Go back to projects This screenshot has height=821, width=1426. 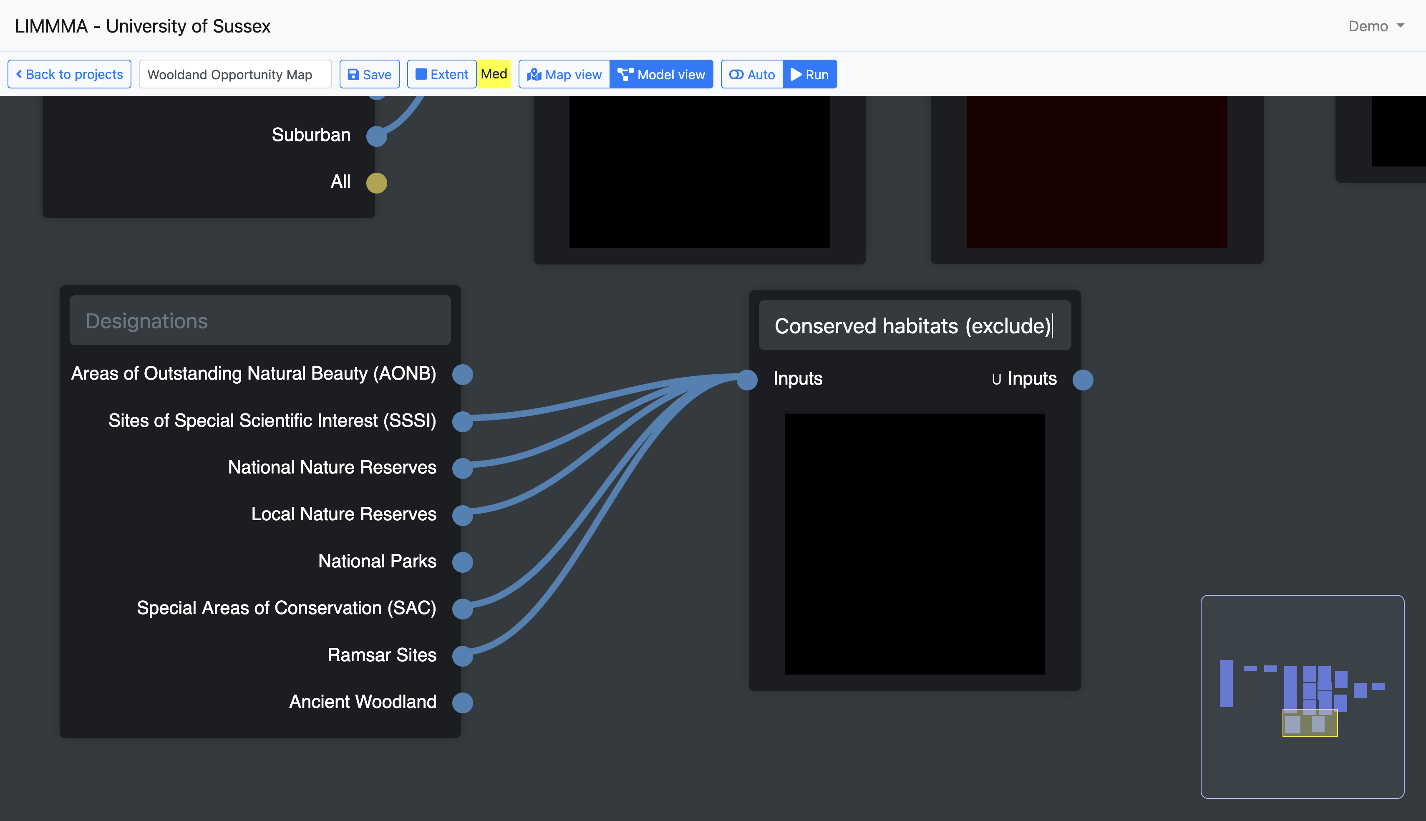[x=69, y=74]
